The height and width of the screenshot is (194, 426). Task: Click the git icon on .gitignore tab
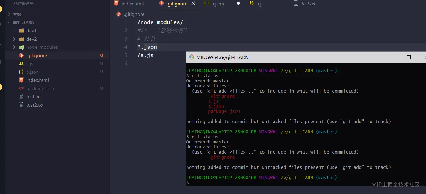[161, 3]
